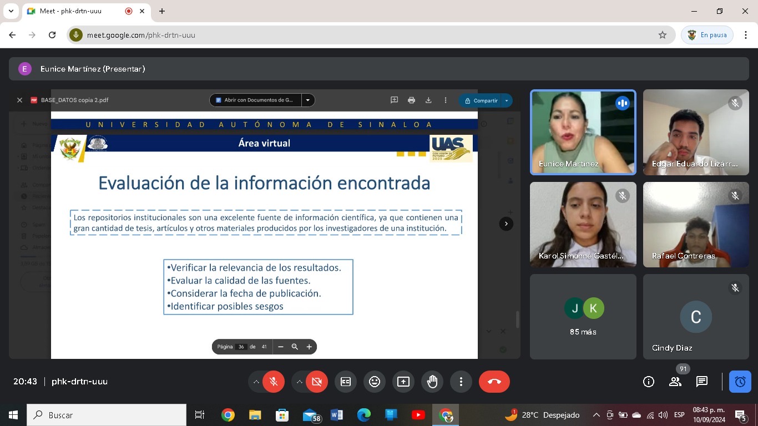Turn on captions with the CC button
Viewport: 758px width, 426px height.
point(346,382)
